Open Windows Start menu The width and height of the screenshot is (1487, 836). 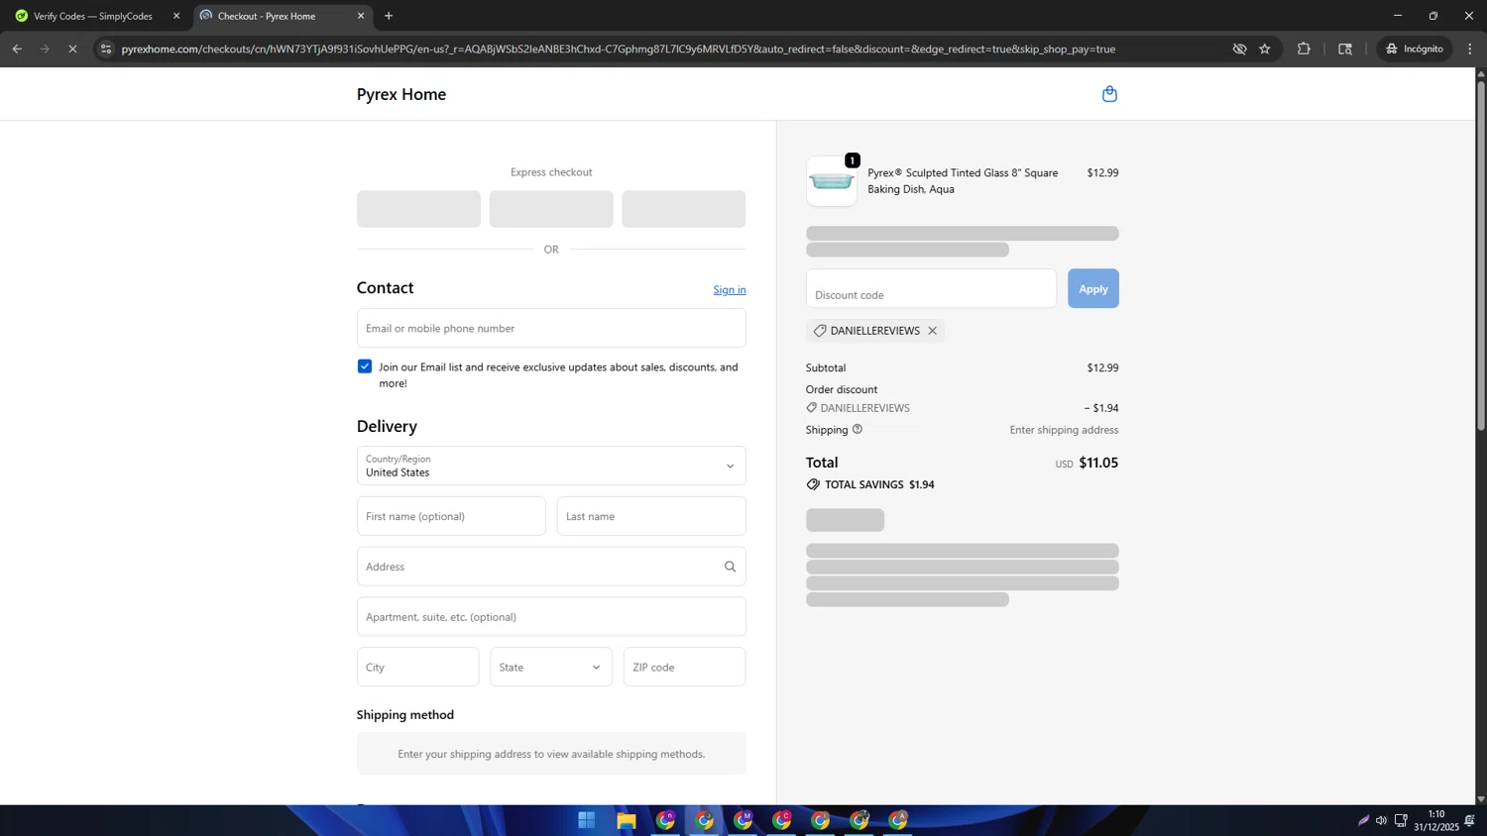click(x=587, y=820)
